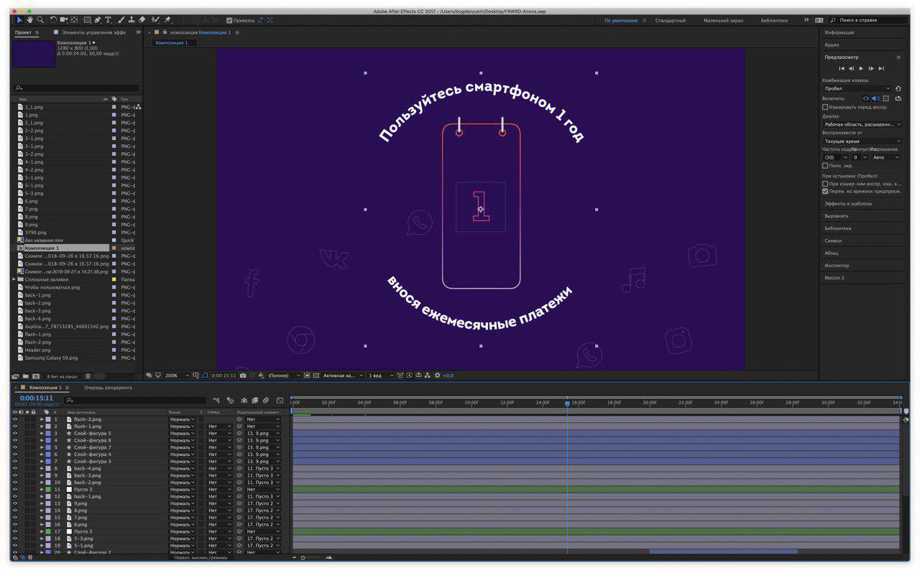This screenshot has height=573, width=920.
Task: Select the Hand tool in toolbar
Action: coord(29,20)
